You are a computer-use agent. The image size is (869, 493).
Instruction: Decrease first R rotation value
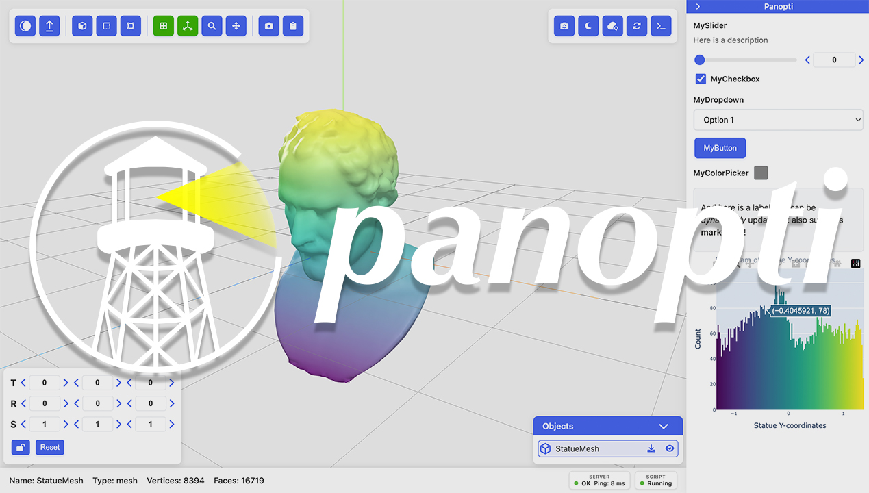[x=23, y=403]
